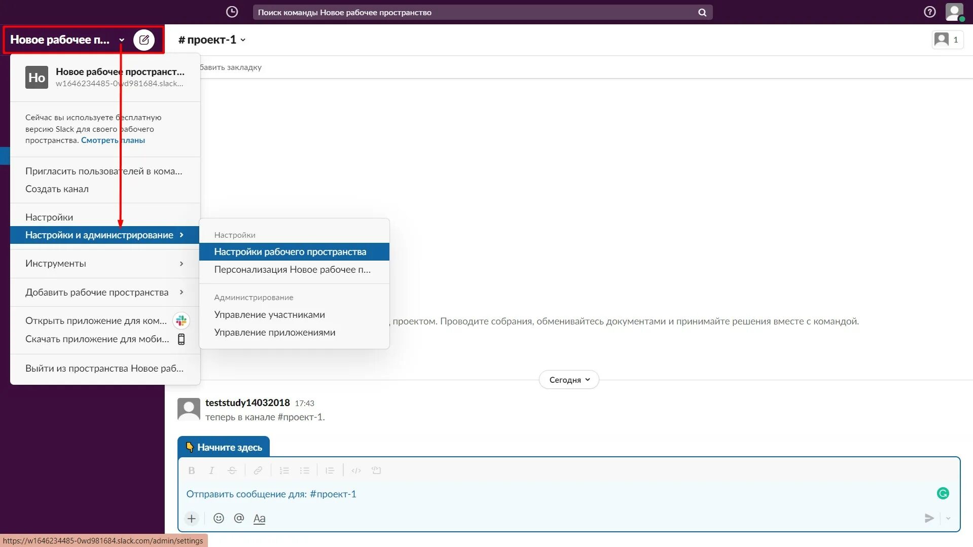Insert a link in message
Screen dimensions: 973x547
pos(258,470)
